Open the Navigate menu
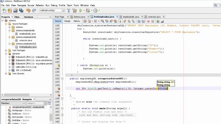This screenshot has height=124, width=221. tap(21, 6)
